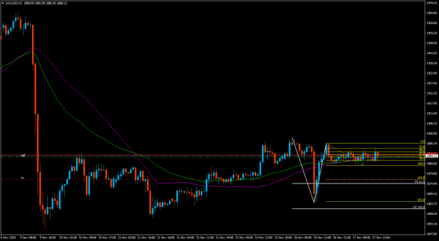Select the 261.8 Fibonacci level label
The height and width of the screenshot is (241, 439).
pos(422,200)
